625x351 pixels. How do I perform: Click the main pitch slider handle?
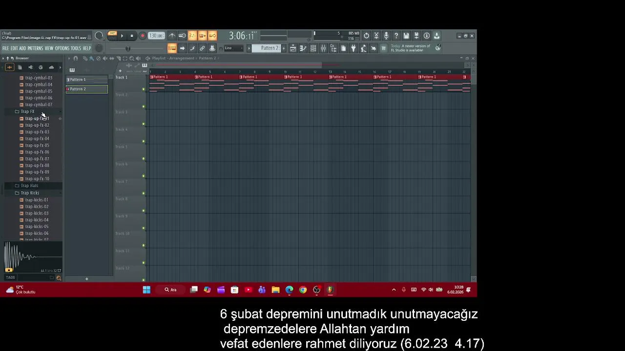click(128, 48)
